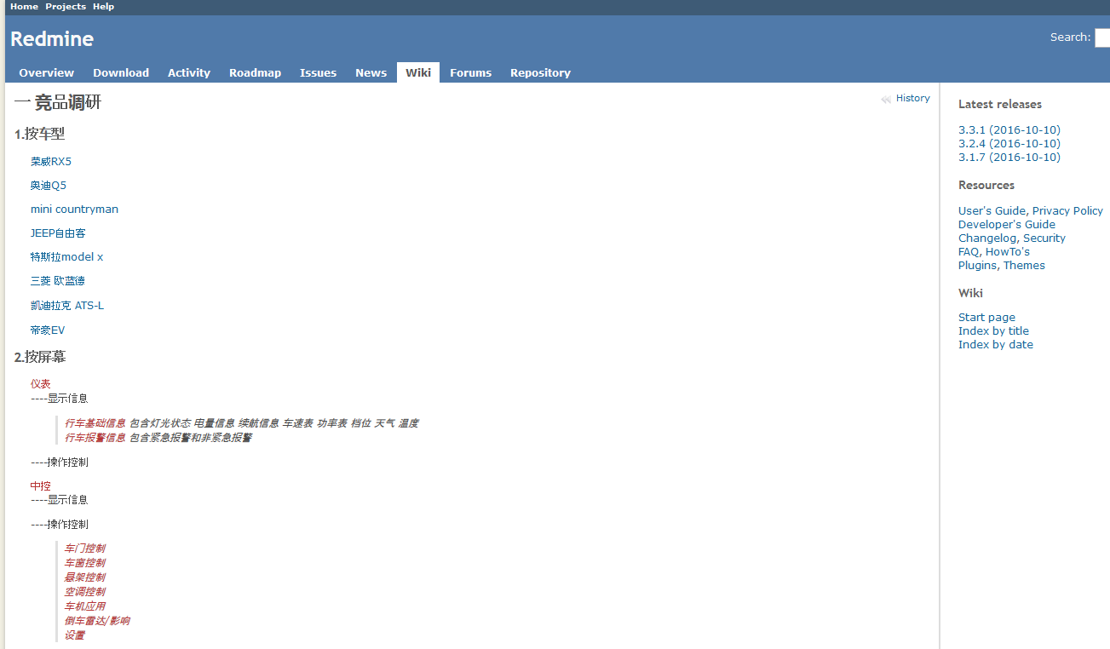This screenshot has height=649, width=1110.
Task: Open the User's Guide resource link
Action: 992,210
